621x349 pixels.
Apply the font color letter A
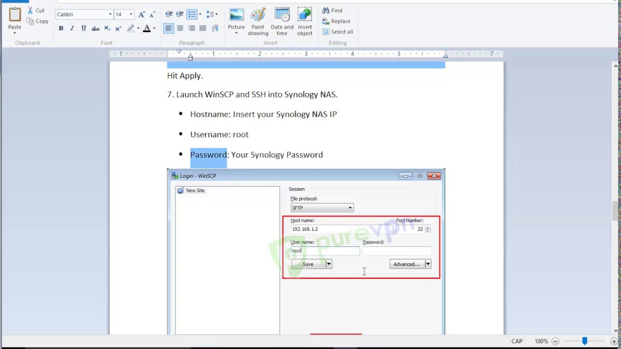coord(147,29)
